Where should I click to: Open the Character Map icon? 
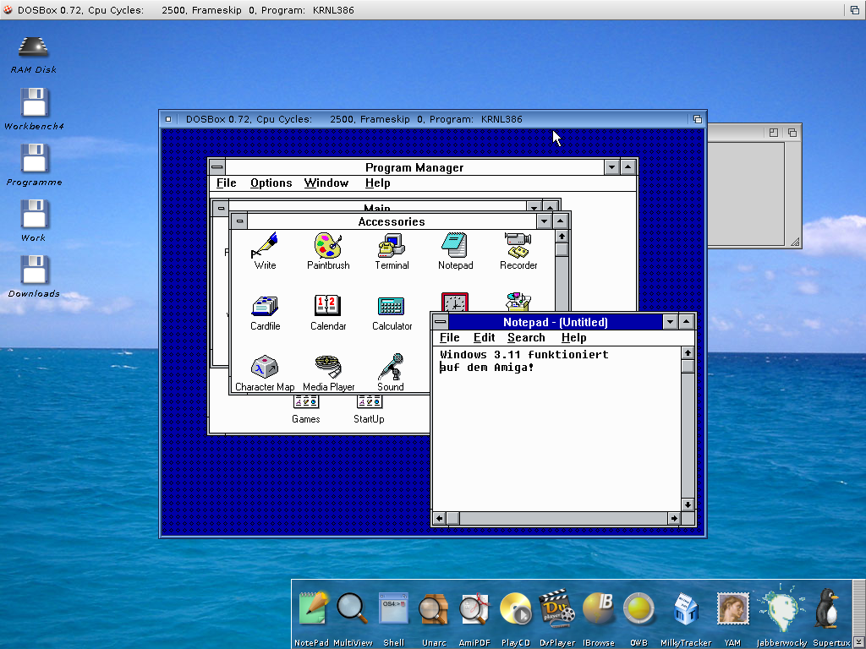point(265,368)
